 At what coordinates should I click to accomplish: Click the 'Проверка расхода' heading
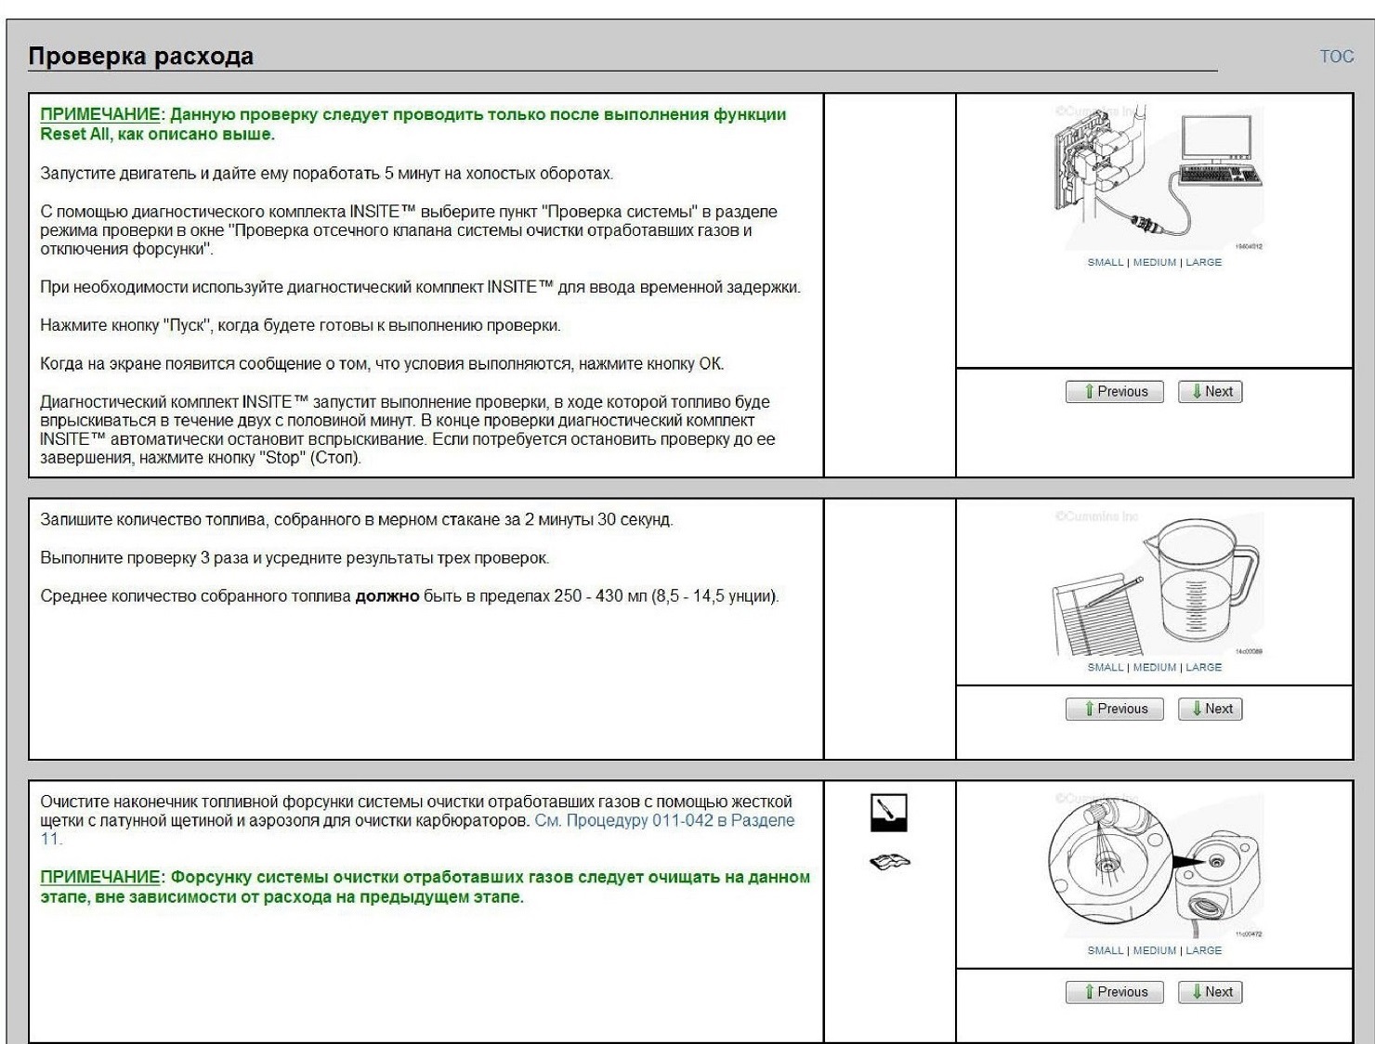pyautogui.click(x=141, y=57)
